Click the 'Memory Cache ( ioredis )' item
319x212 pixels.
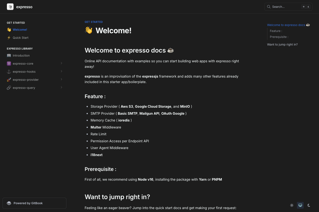tap(111, 120)
